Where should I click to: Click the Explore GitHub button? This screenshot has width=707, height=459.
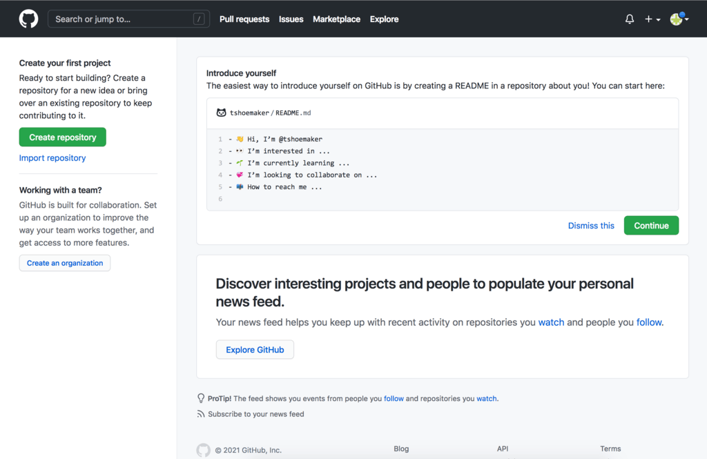coord(255,350)
